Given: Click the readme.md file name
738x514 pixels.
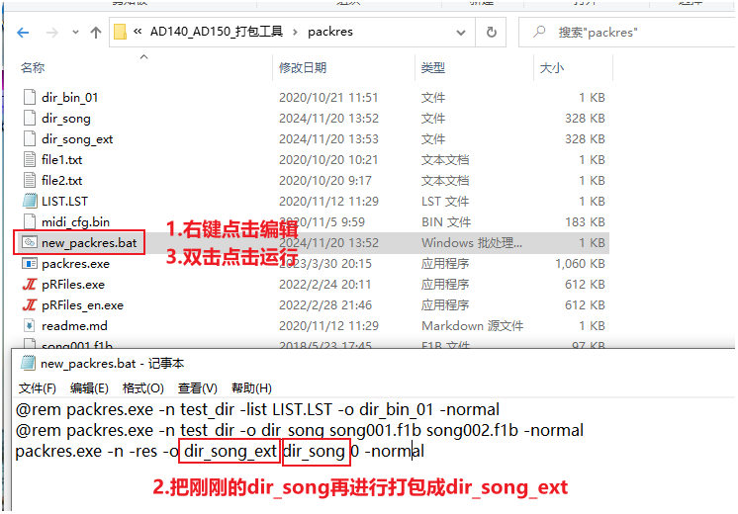Looking at the screenshot, I should pos(74,326).
